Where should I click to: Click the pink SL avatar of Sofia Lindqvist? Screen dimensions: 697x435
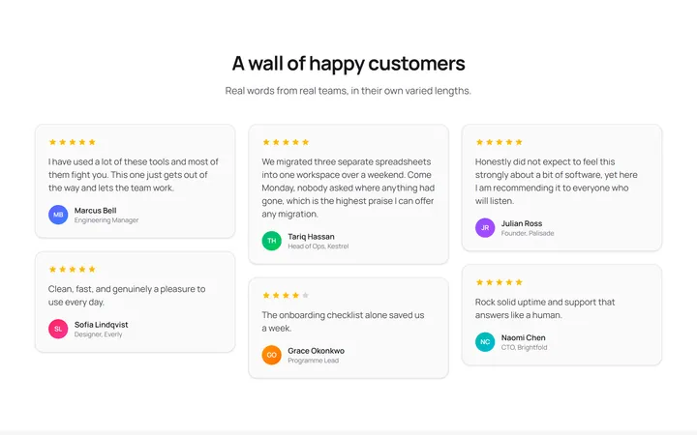point(58,329)
